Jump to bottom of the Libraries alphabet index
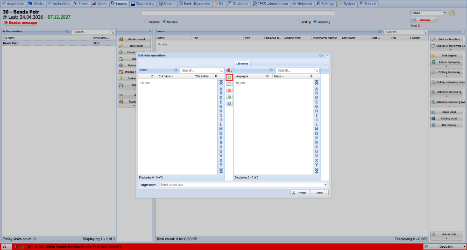The height and width of the screenshot is (250, 467). pyautogui.click(x=316, y=171)
